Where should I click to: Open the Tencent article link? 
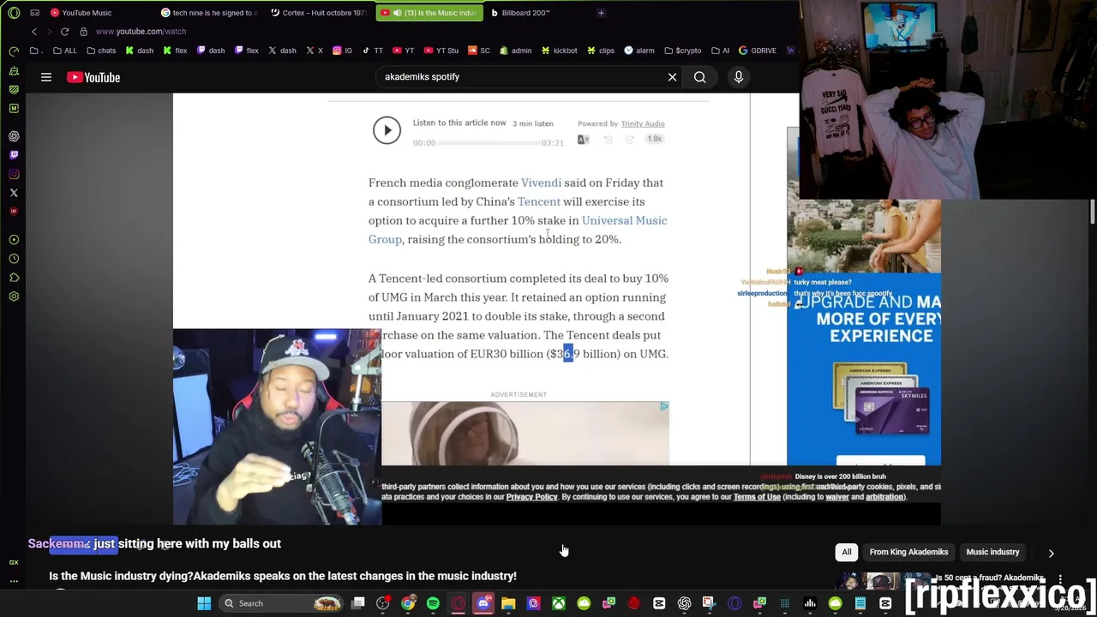(x=538, y=201)
